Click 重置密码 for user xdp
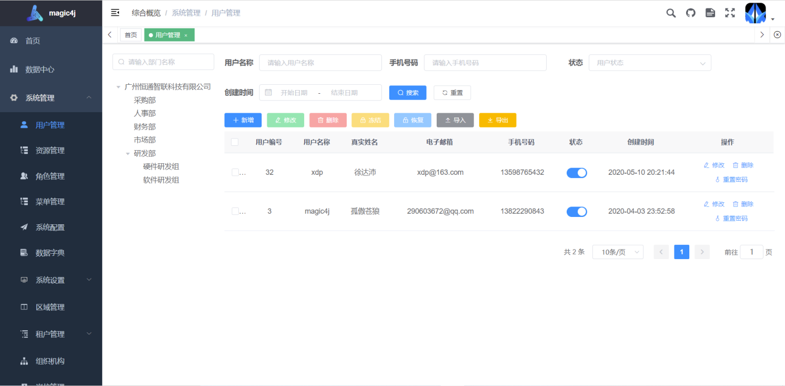 point(731,179)
